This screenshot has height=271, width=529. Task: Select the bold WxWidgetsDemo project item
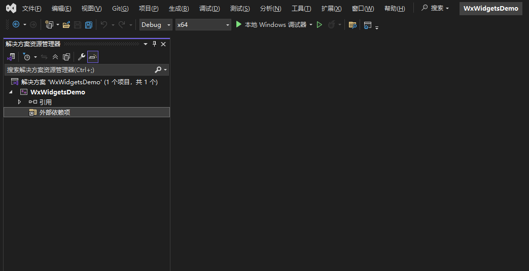point(58,92)
